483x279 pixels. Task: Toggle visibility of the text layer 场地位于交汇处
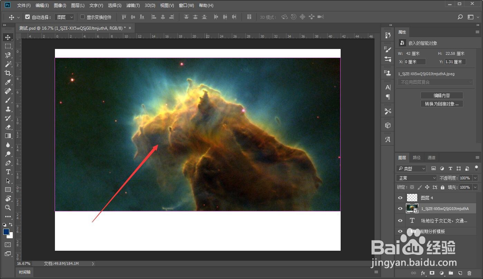tap(400, 221)
